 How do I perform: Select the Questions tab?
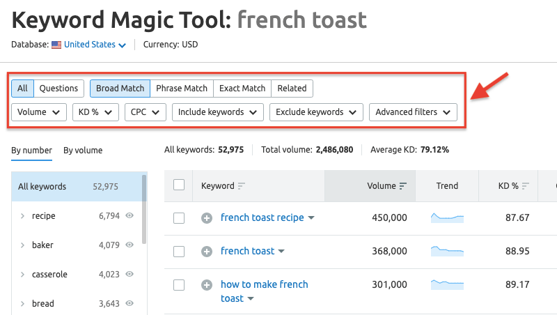coord(58,89)
